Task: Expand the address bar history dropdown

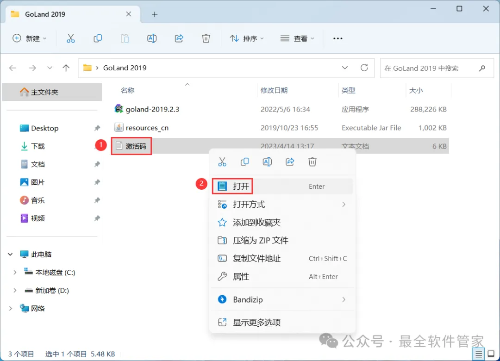Action: point(345,68)
